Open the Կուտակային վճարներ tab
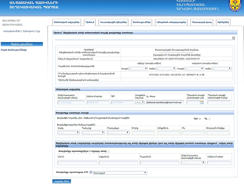This screenshot has height=185, width=244. [x=113, y=22]
